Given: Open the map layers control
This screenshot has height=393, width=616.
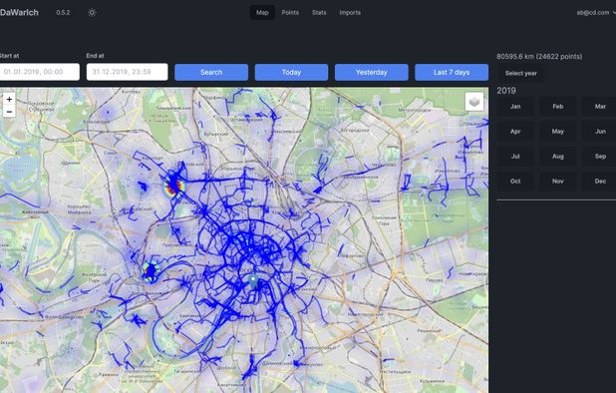Looking at the screenshot, I should point(474,102).
